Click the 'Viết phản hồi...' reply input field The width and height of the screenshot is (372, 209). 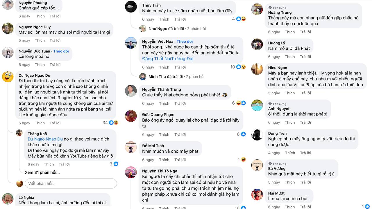(71, 183)
